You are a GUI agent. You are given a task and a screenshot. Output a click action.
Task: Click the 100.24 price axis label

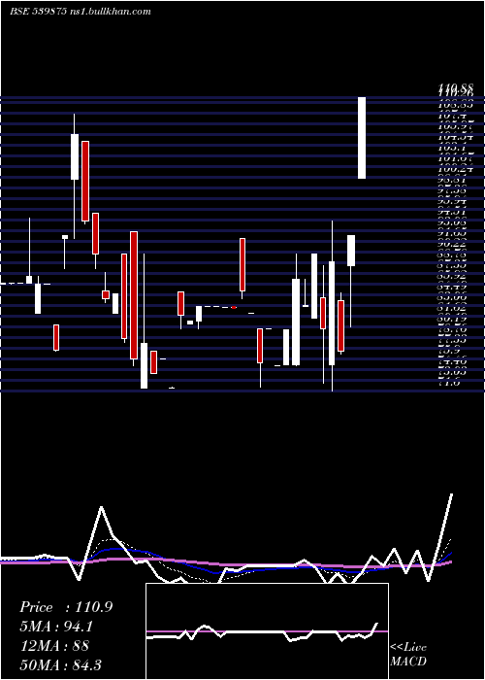pyautogui.click(x=455, y=170)
